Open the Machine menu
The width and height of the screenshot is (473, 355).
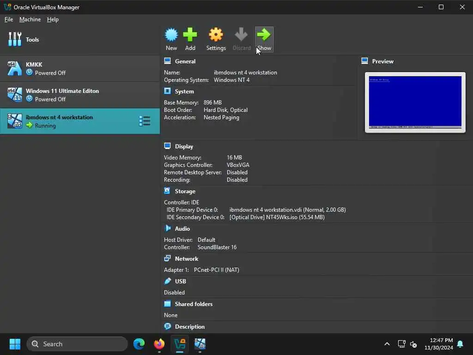click(x=30, y=19)
